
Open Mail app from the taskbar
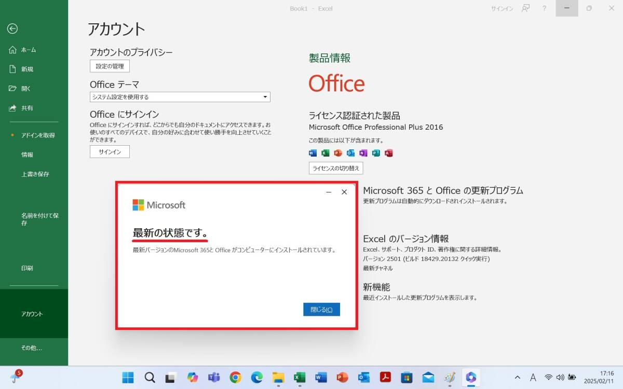point(428,378)
